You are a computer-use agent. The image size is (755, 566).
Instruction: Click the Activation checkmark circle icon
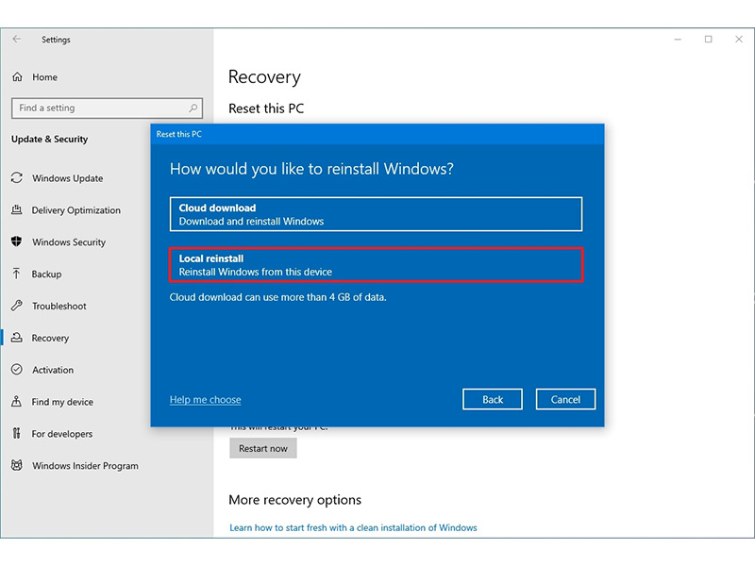point(17,370)
